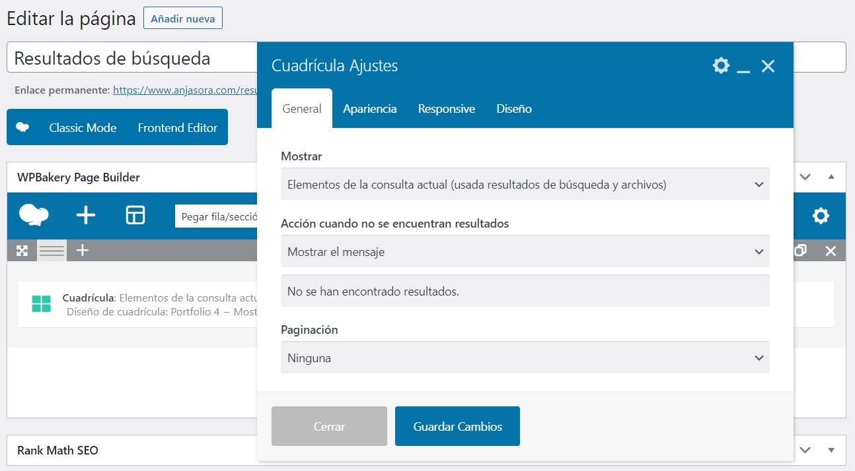Expand the no-results action dropdown
This screenshot has width=855, height=471.
pos(525,251)
